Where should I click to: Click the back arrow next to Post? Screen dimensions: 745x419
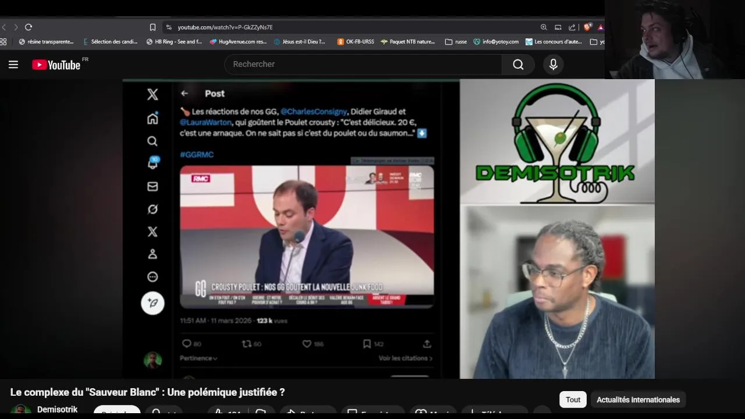coord(185,93)
